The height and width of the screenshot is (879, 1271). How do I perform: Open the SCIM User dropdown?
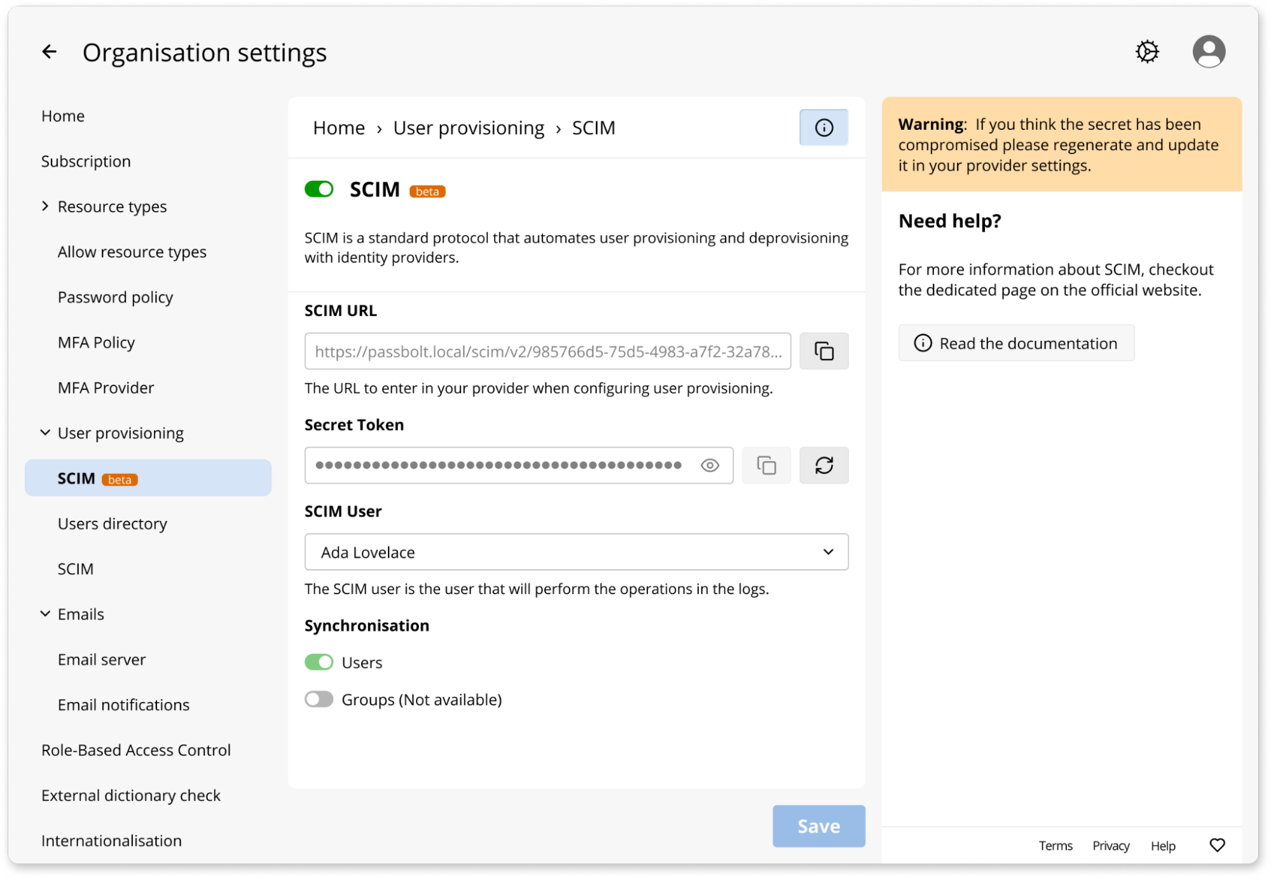tap(576, 552)
